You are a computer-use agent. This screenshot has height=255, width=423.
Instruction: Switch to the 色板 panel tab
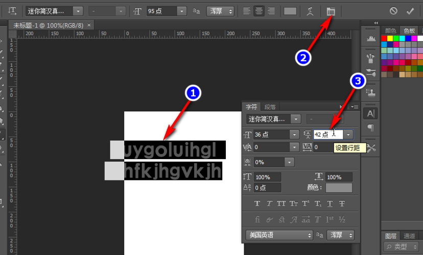[409, 31]
